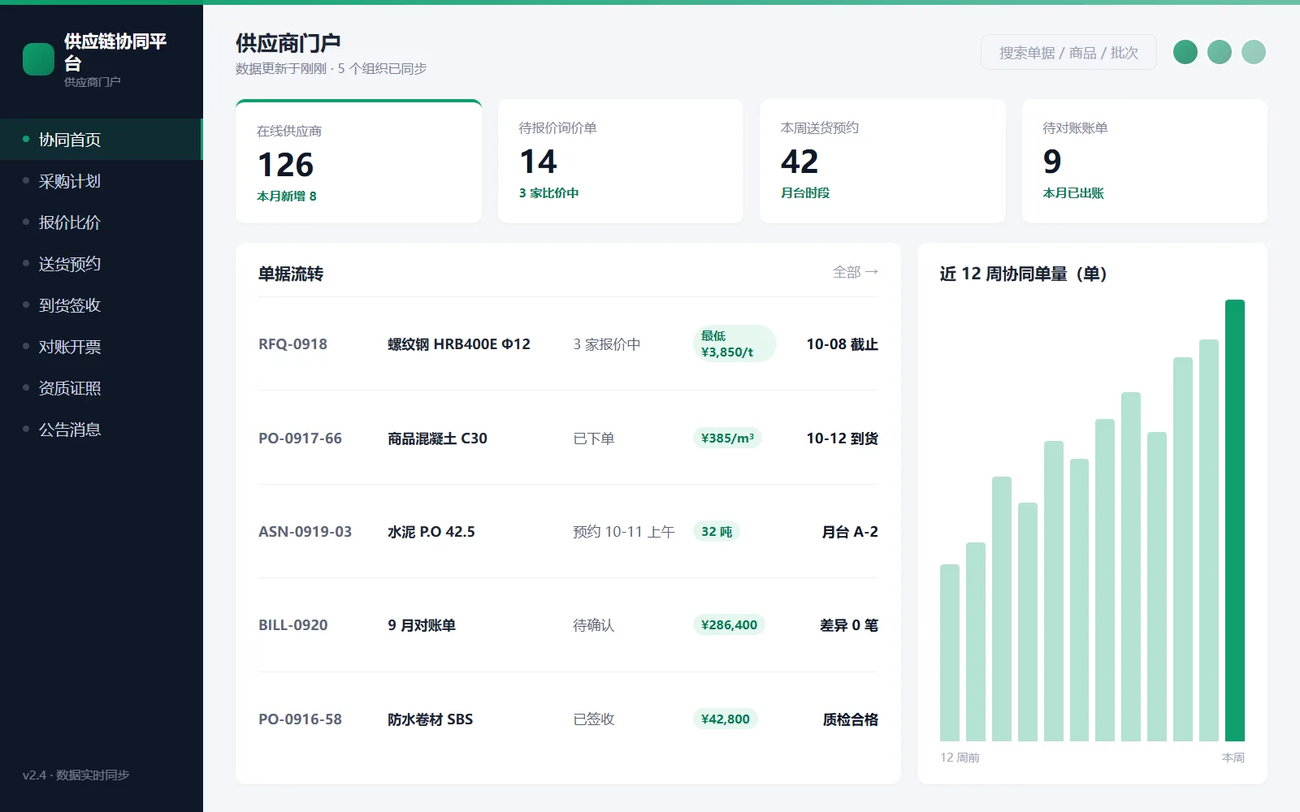Click the 全部 → link in 单据流转
The image size is (1300, 812).
coord(856,272)
